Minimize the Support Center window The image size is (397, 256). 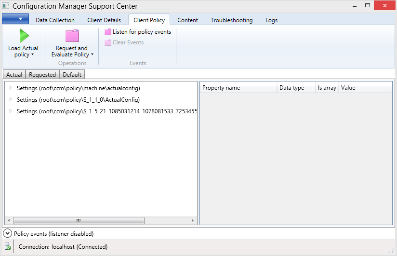[355, 6]
